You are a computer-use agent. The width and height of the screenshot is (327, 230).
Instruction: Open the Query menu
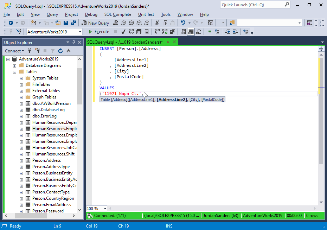tap(52, 14)
